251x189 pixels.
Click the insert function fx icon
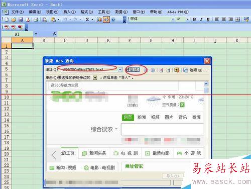pos(55,34)
